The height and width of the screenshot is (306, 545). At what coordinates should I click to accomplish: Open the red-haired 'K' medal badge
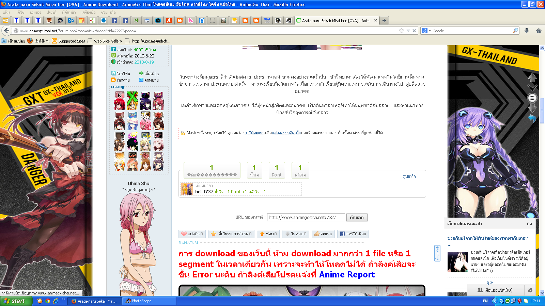120,101
